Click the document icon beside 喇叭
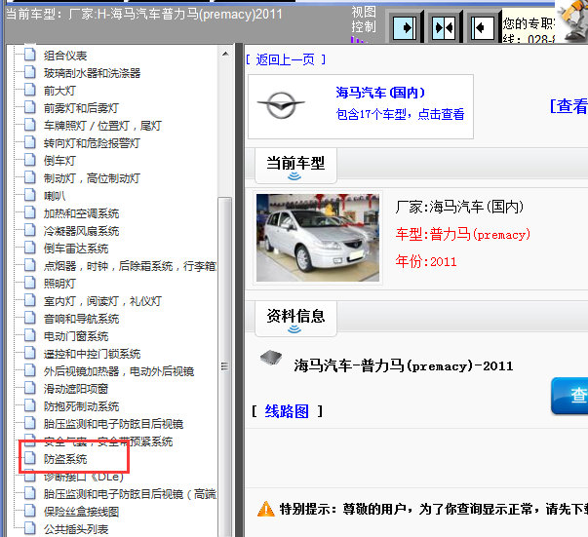The height and width of the screenshot is (537, 588). tap(30, 195)
